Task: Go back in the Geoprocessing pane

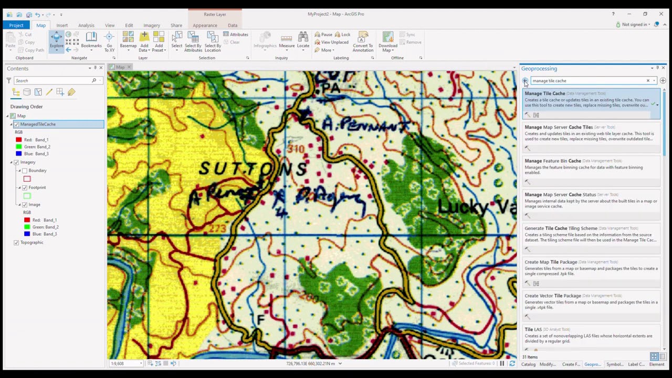Action: click(525, 81)
